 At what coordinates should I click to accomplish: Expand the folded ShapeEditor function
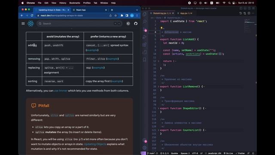(159, 108)
